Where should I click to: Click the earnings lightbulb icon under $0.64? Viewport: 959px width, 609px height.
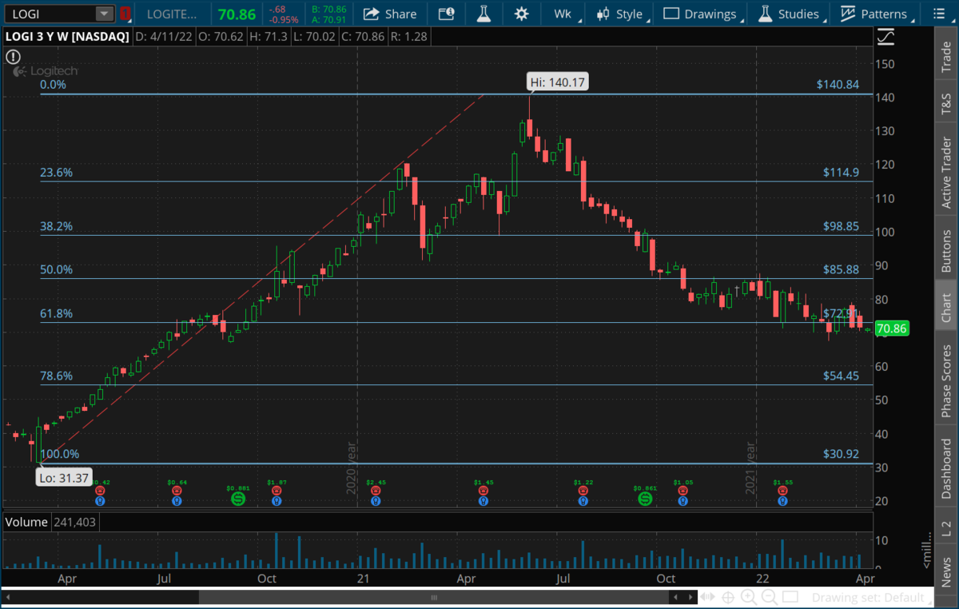click(x=177, y=501)
